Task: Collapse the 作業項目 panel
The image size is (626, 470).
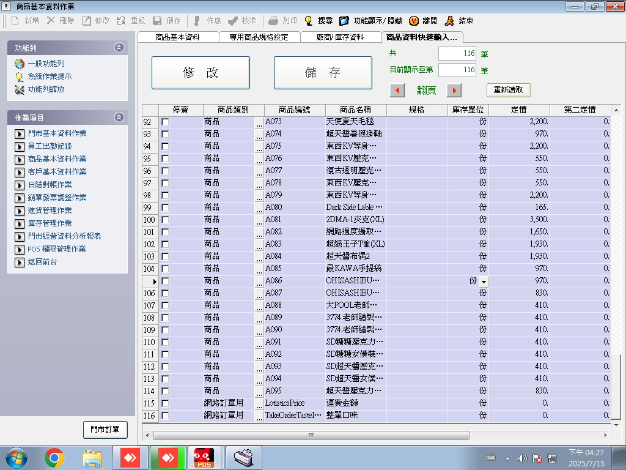Action: point(119,117)
